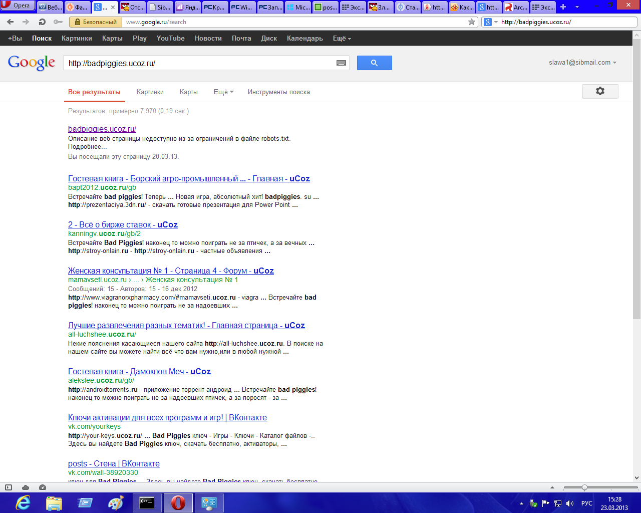Select Все результаты filter tab
This screenshot has height=513, width=641.
click(94, 92)
